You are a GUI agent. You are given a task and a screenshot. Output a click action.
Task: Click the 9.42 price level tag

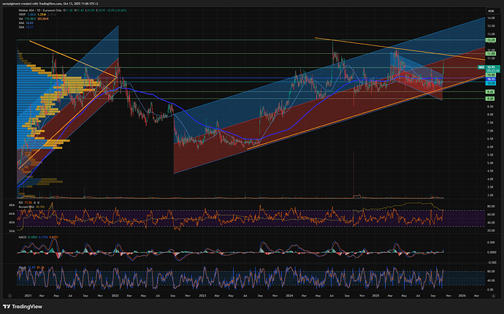pyautogui.click(x=491, y=91)
